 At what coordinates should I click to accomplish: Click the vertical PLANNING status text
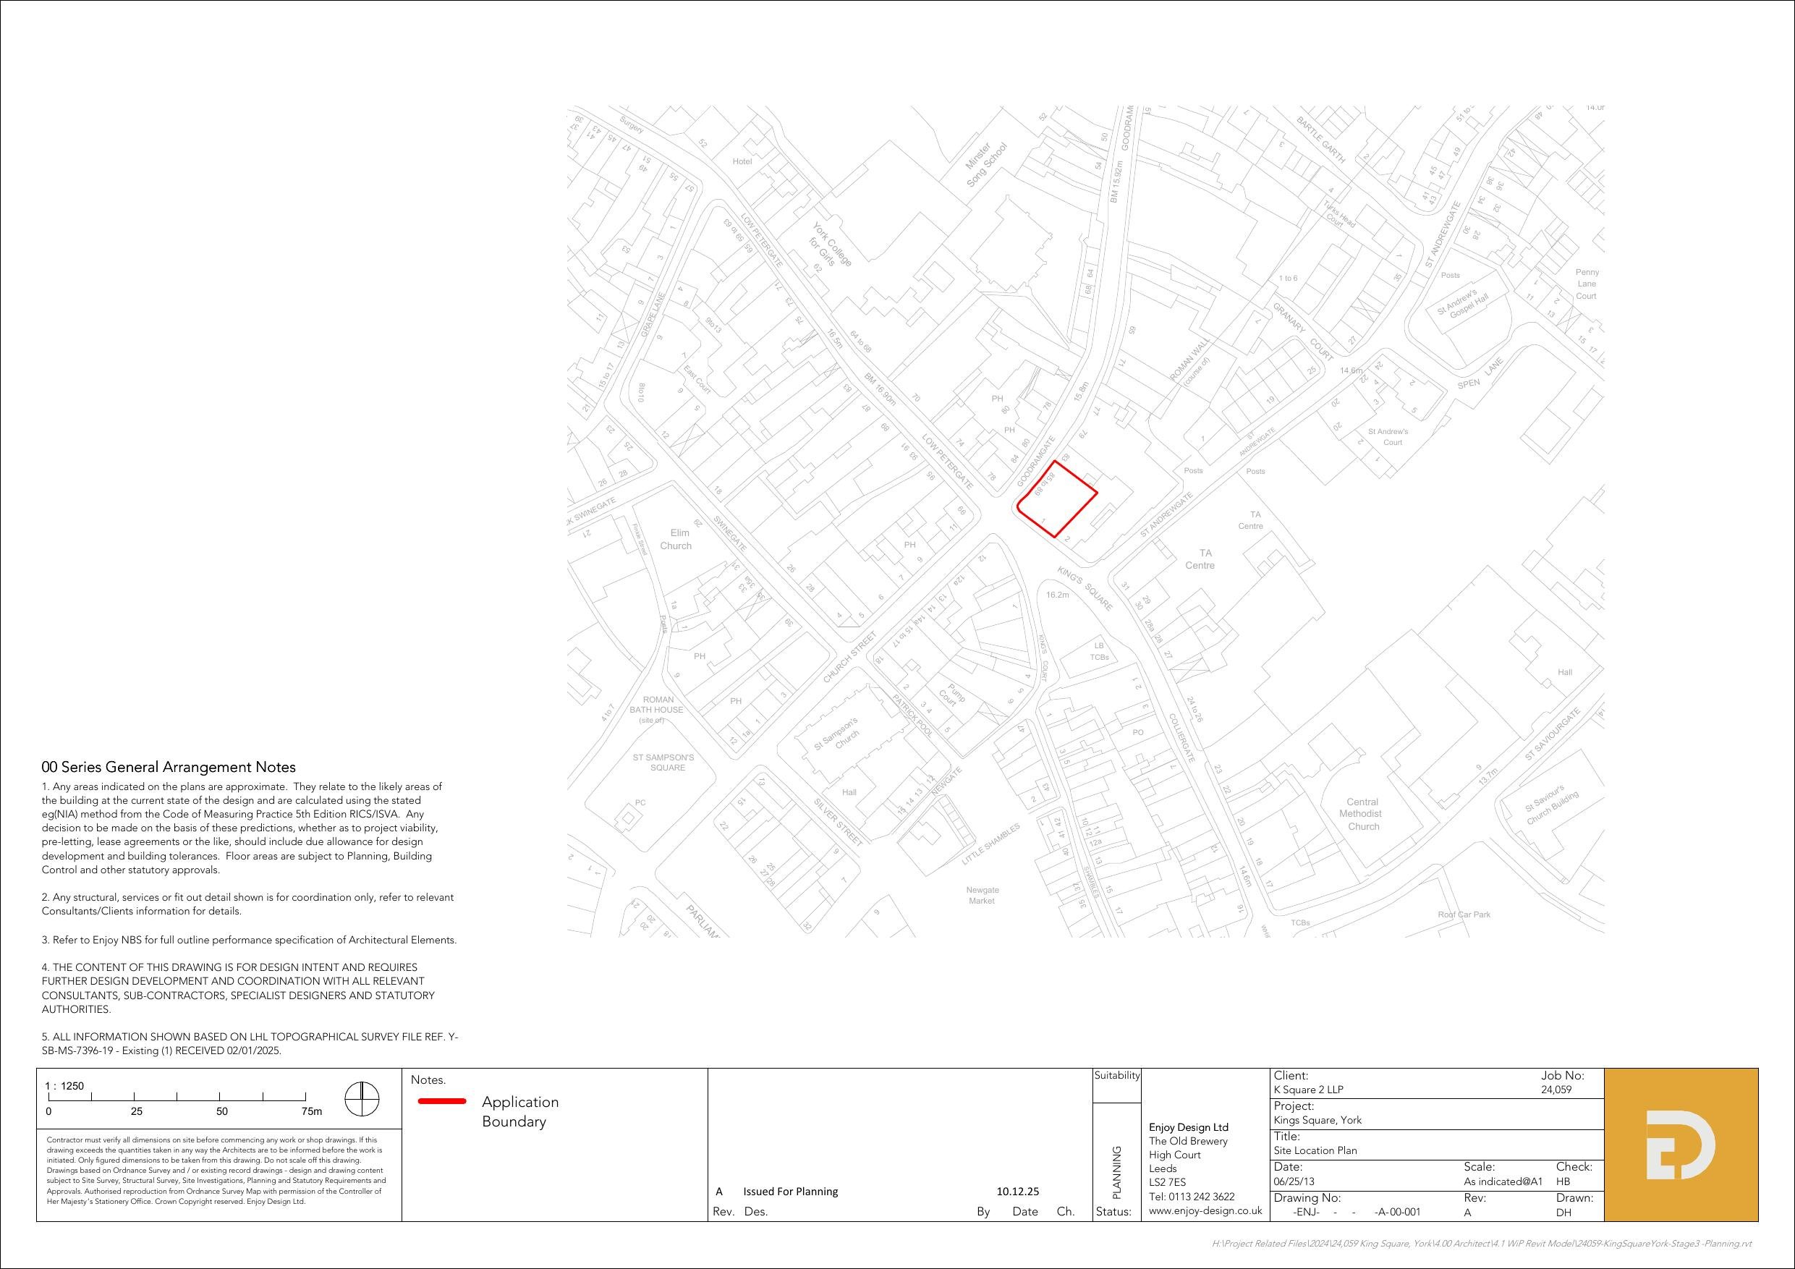(x=1116, y=1172)
